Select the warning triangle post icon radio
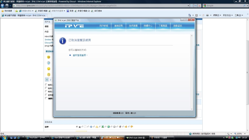249x140 pixels. point(94,127)
